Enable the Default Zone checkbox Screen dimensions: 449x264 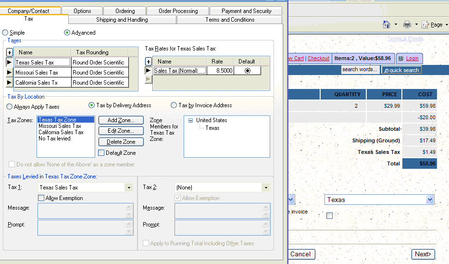pos(101,153)
